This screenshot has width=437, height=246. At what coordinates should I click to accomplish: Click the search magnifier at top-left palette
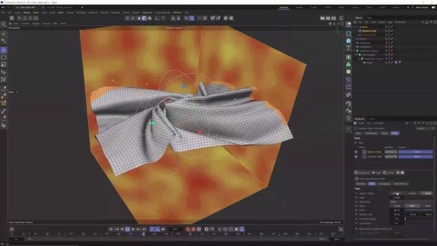(x=3, y=25)
